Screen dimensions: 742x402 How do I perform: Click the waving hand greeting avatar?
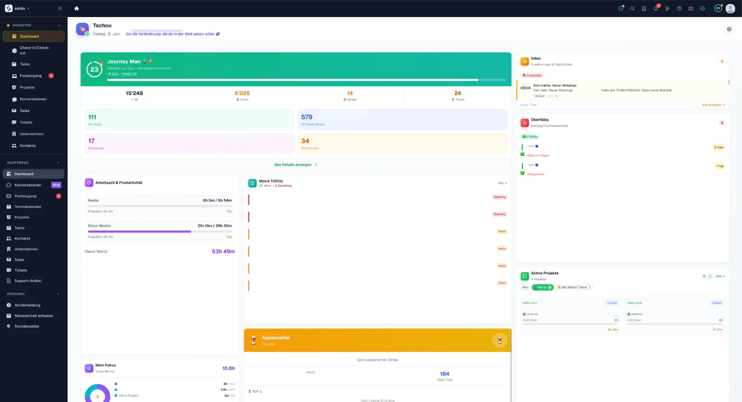(x=83, y=29)
